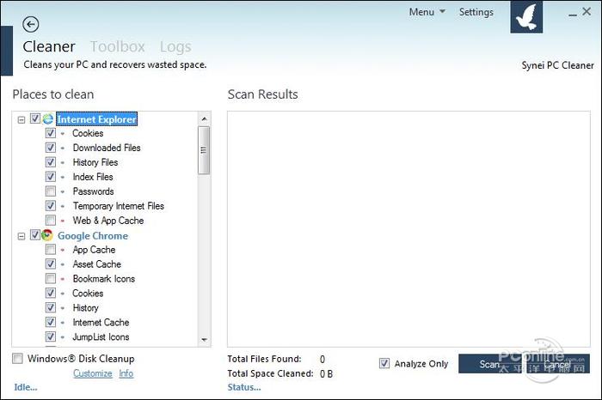Uncheck the Chrome History checkbox
The image size is (602, 400).
[x=50, y=307]
